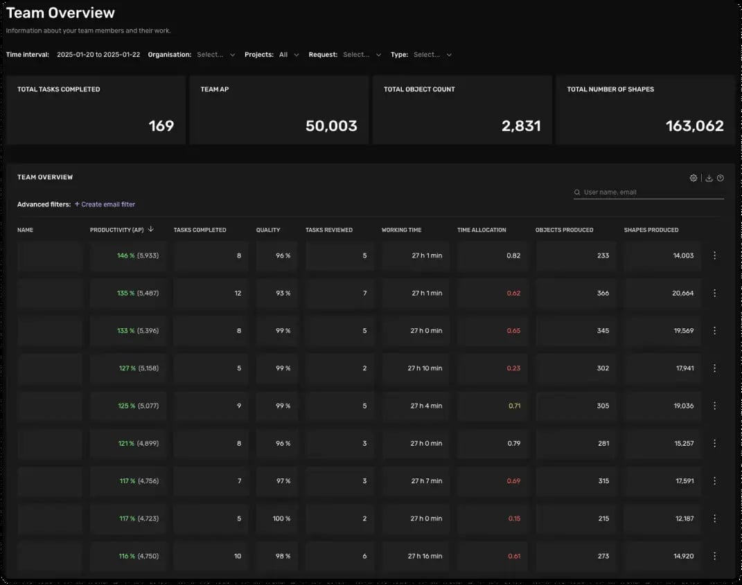Viewport: 742px width, 585px height.
Task: Sort by Tasks Completed column header
Action: click(x=200, y=230)
